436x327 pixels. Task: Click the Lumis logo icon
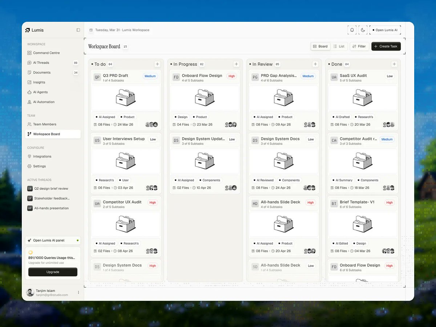tap(28, 30)
